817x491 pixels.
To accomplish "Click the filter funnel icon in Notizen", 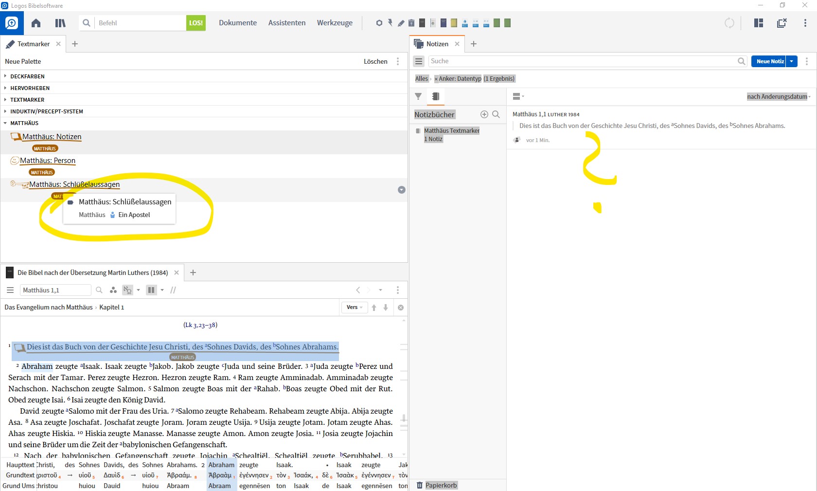I will point(418,96).
